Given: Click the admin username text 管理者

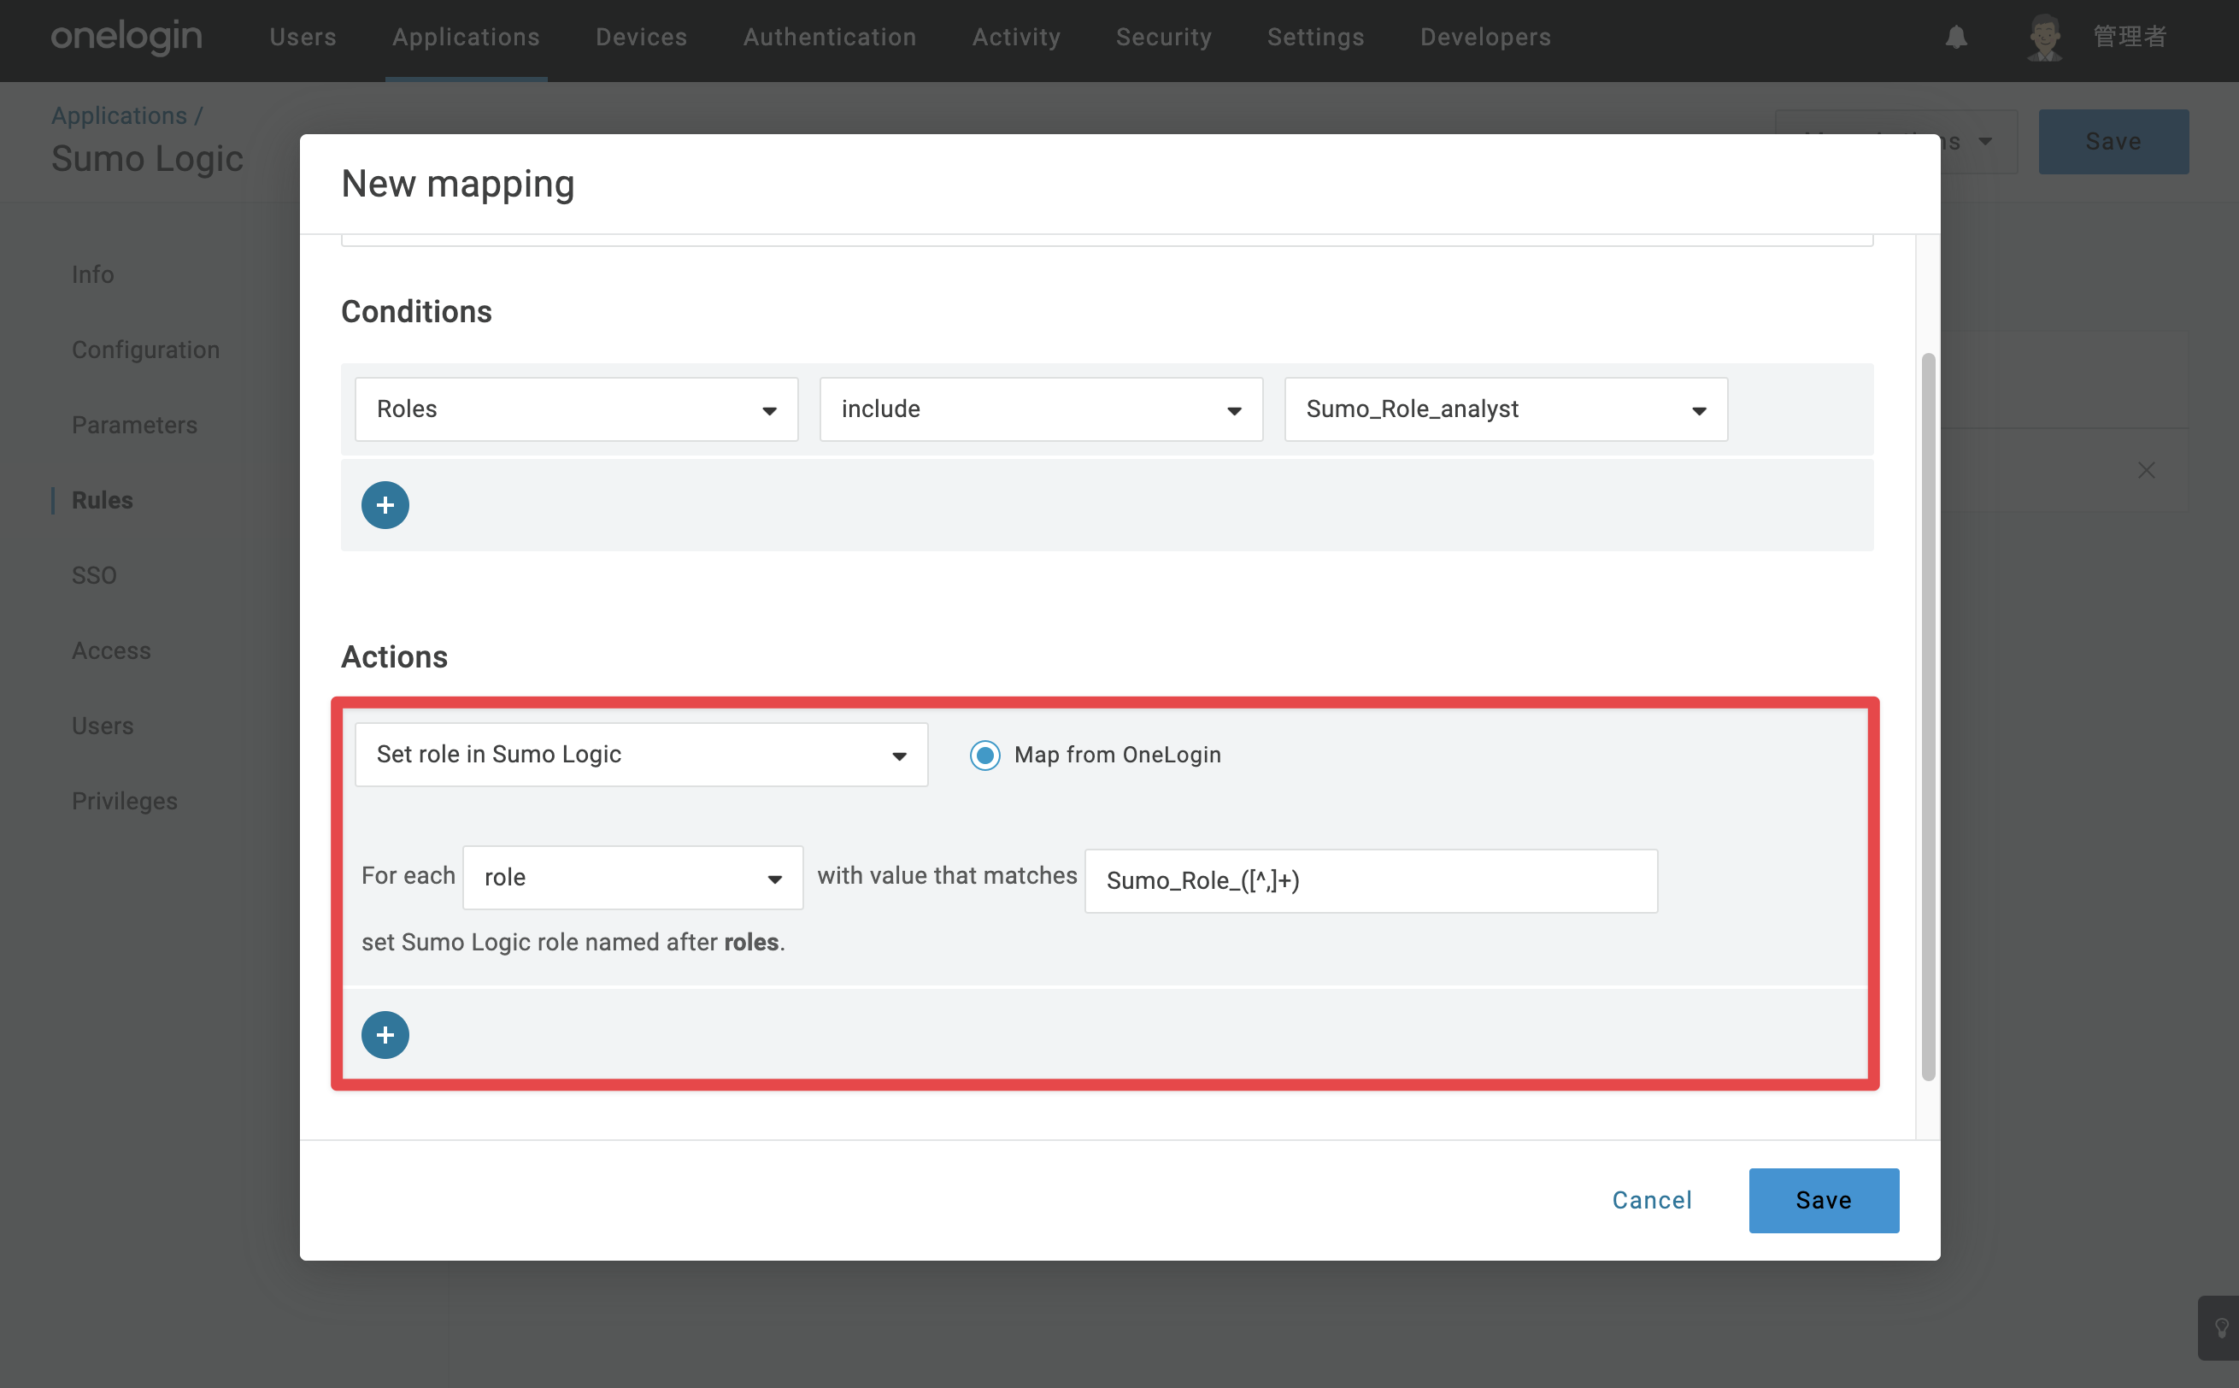Looking at the screenshot, I should pos(2129,37).
